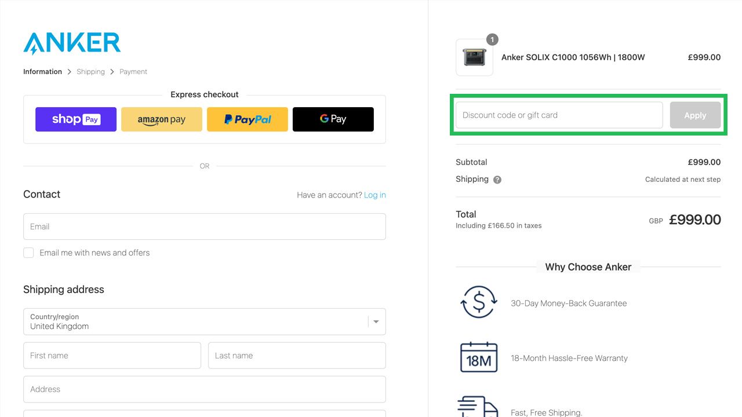The height and width of the screenshot is (417, 742).
Task: Pay with Amazon Pay
Action: pos(162,119)
